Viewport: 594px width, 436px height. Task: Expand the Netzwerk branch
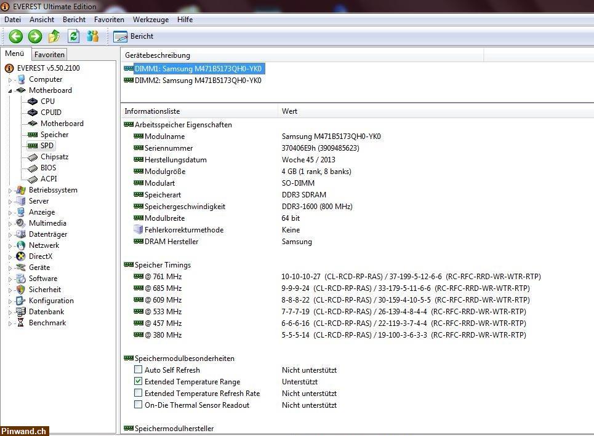coord(10,245)
